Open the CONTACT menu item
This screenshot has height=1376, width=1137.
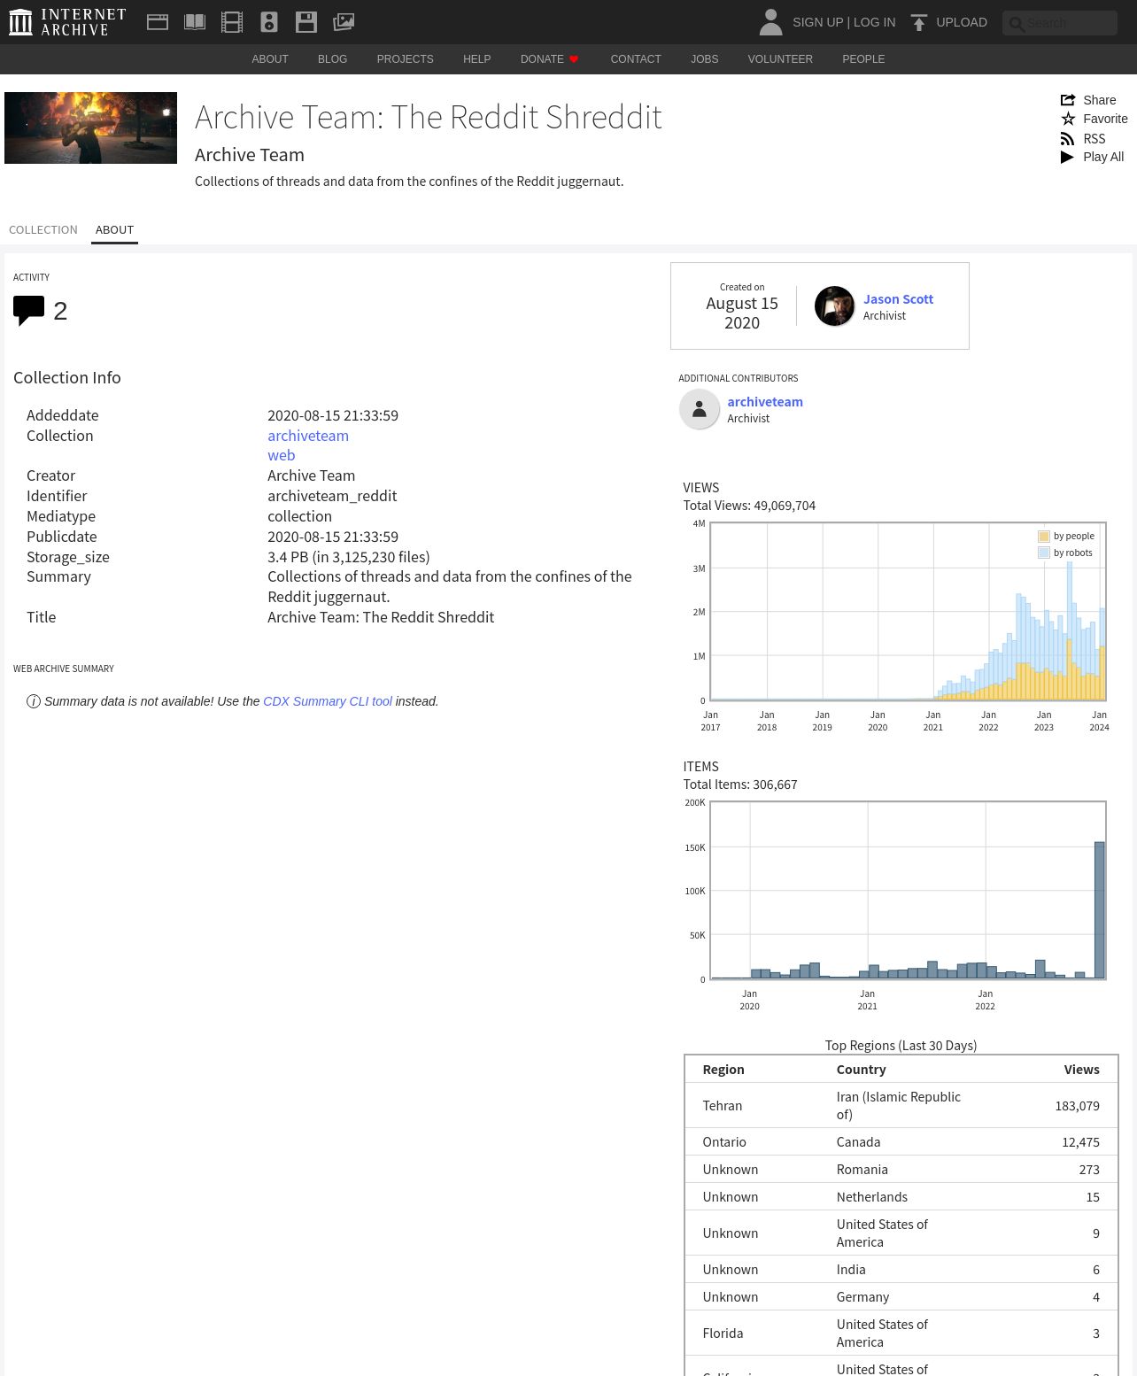636,59
